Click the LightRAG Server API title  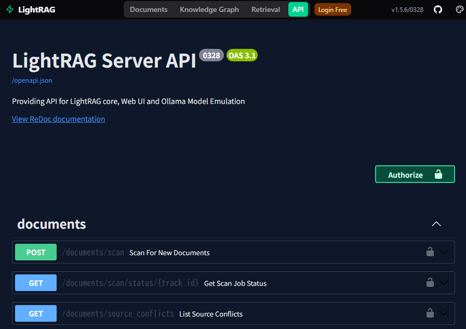[104, 61]
